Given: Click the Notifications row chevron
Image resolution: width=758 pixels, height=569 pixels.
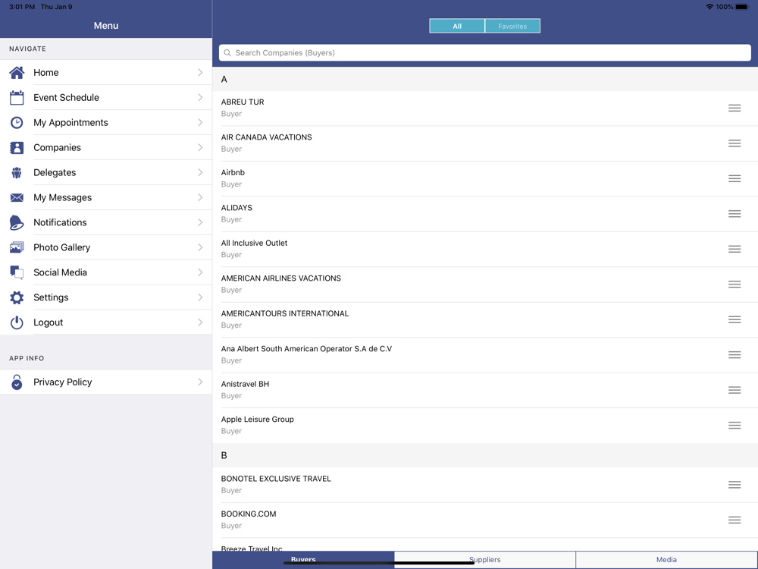Looking at the screenshot, I should coord(200,222).
